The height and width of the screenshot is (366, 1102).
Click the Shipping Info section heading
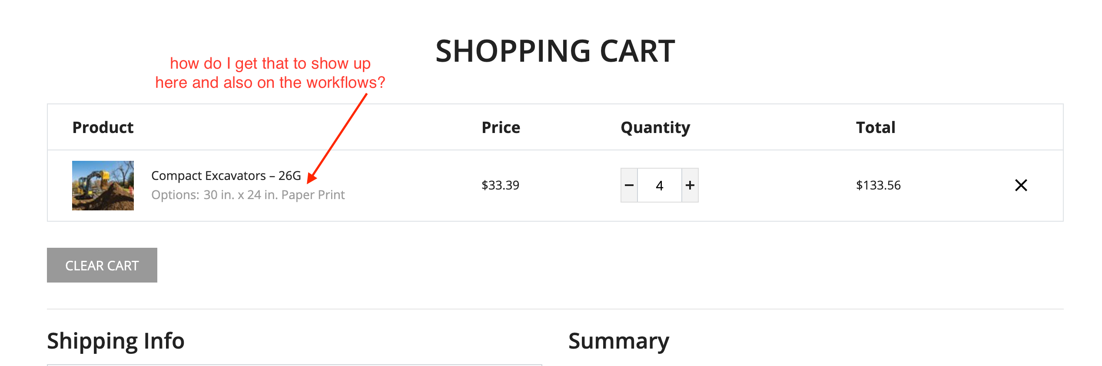point(116,341)
